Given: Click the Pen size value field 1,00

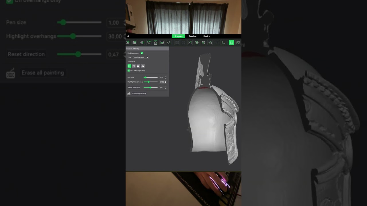Looking at the screenshot, I should point(161,78).
